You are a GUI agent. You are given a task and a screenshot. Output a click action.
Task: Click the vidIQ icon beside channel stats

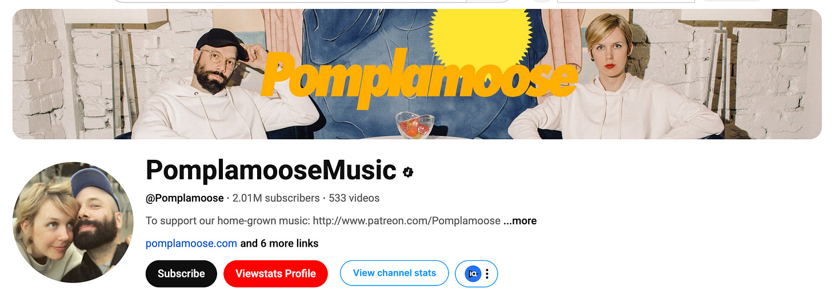coord(472,273)
